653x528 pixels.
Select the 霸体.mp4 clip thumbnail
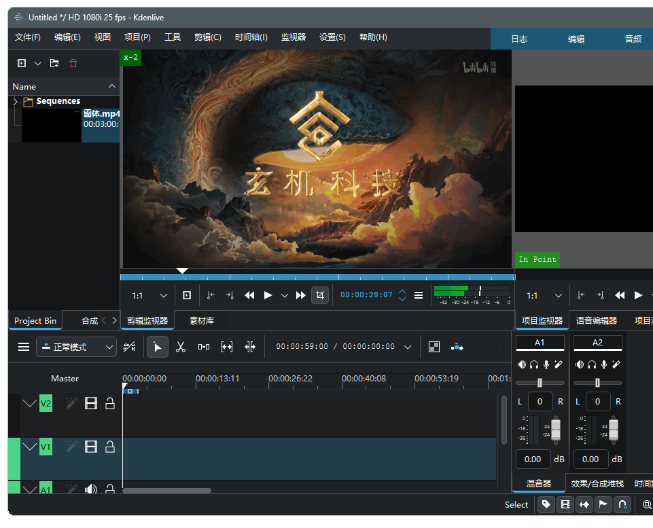[52, 126]
